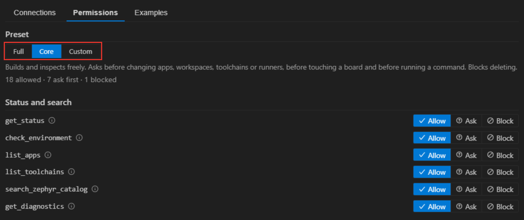Show info for check_environment

click(x=79, y=137)
